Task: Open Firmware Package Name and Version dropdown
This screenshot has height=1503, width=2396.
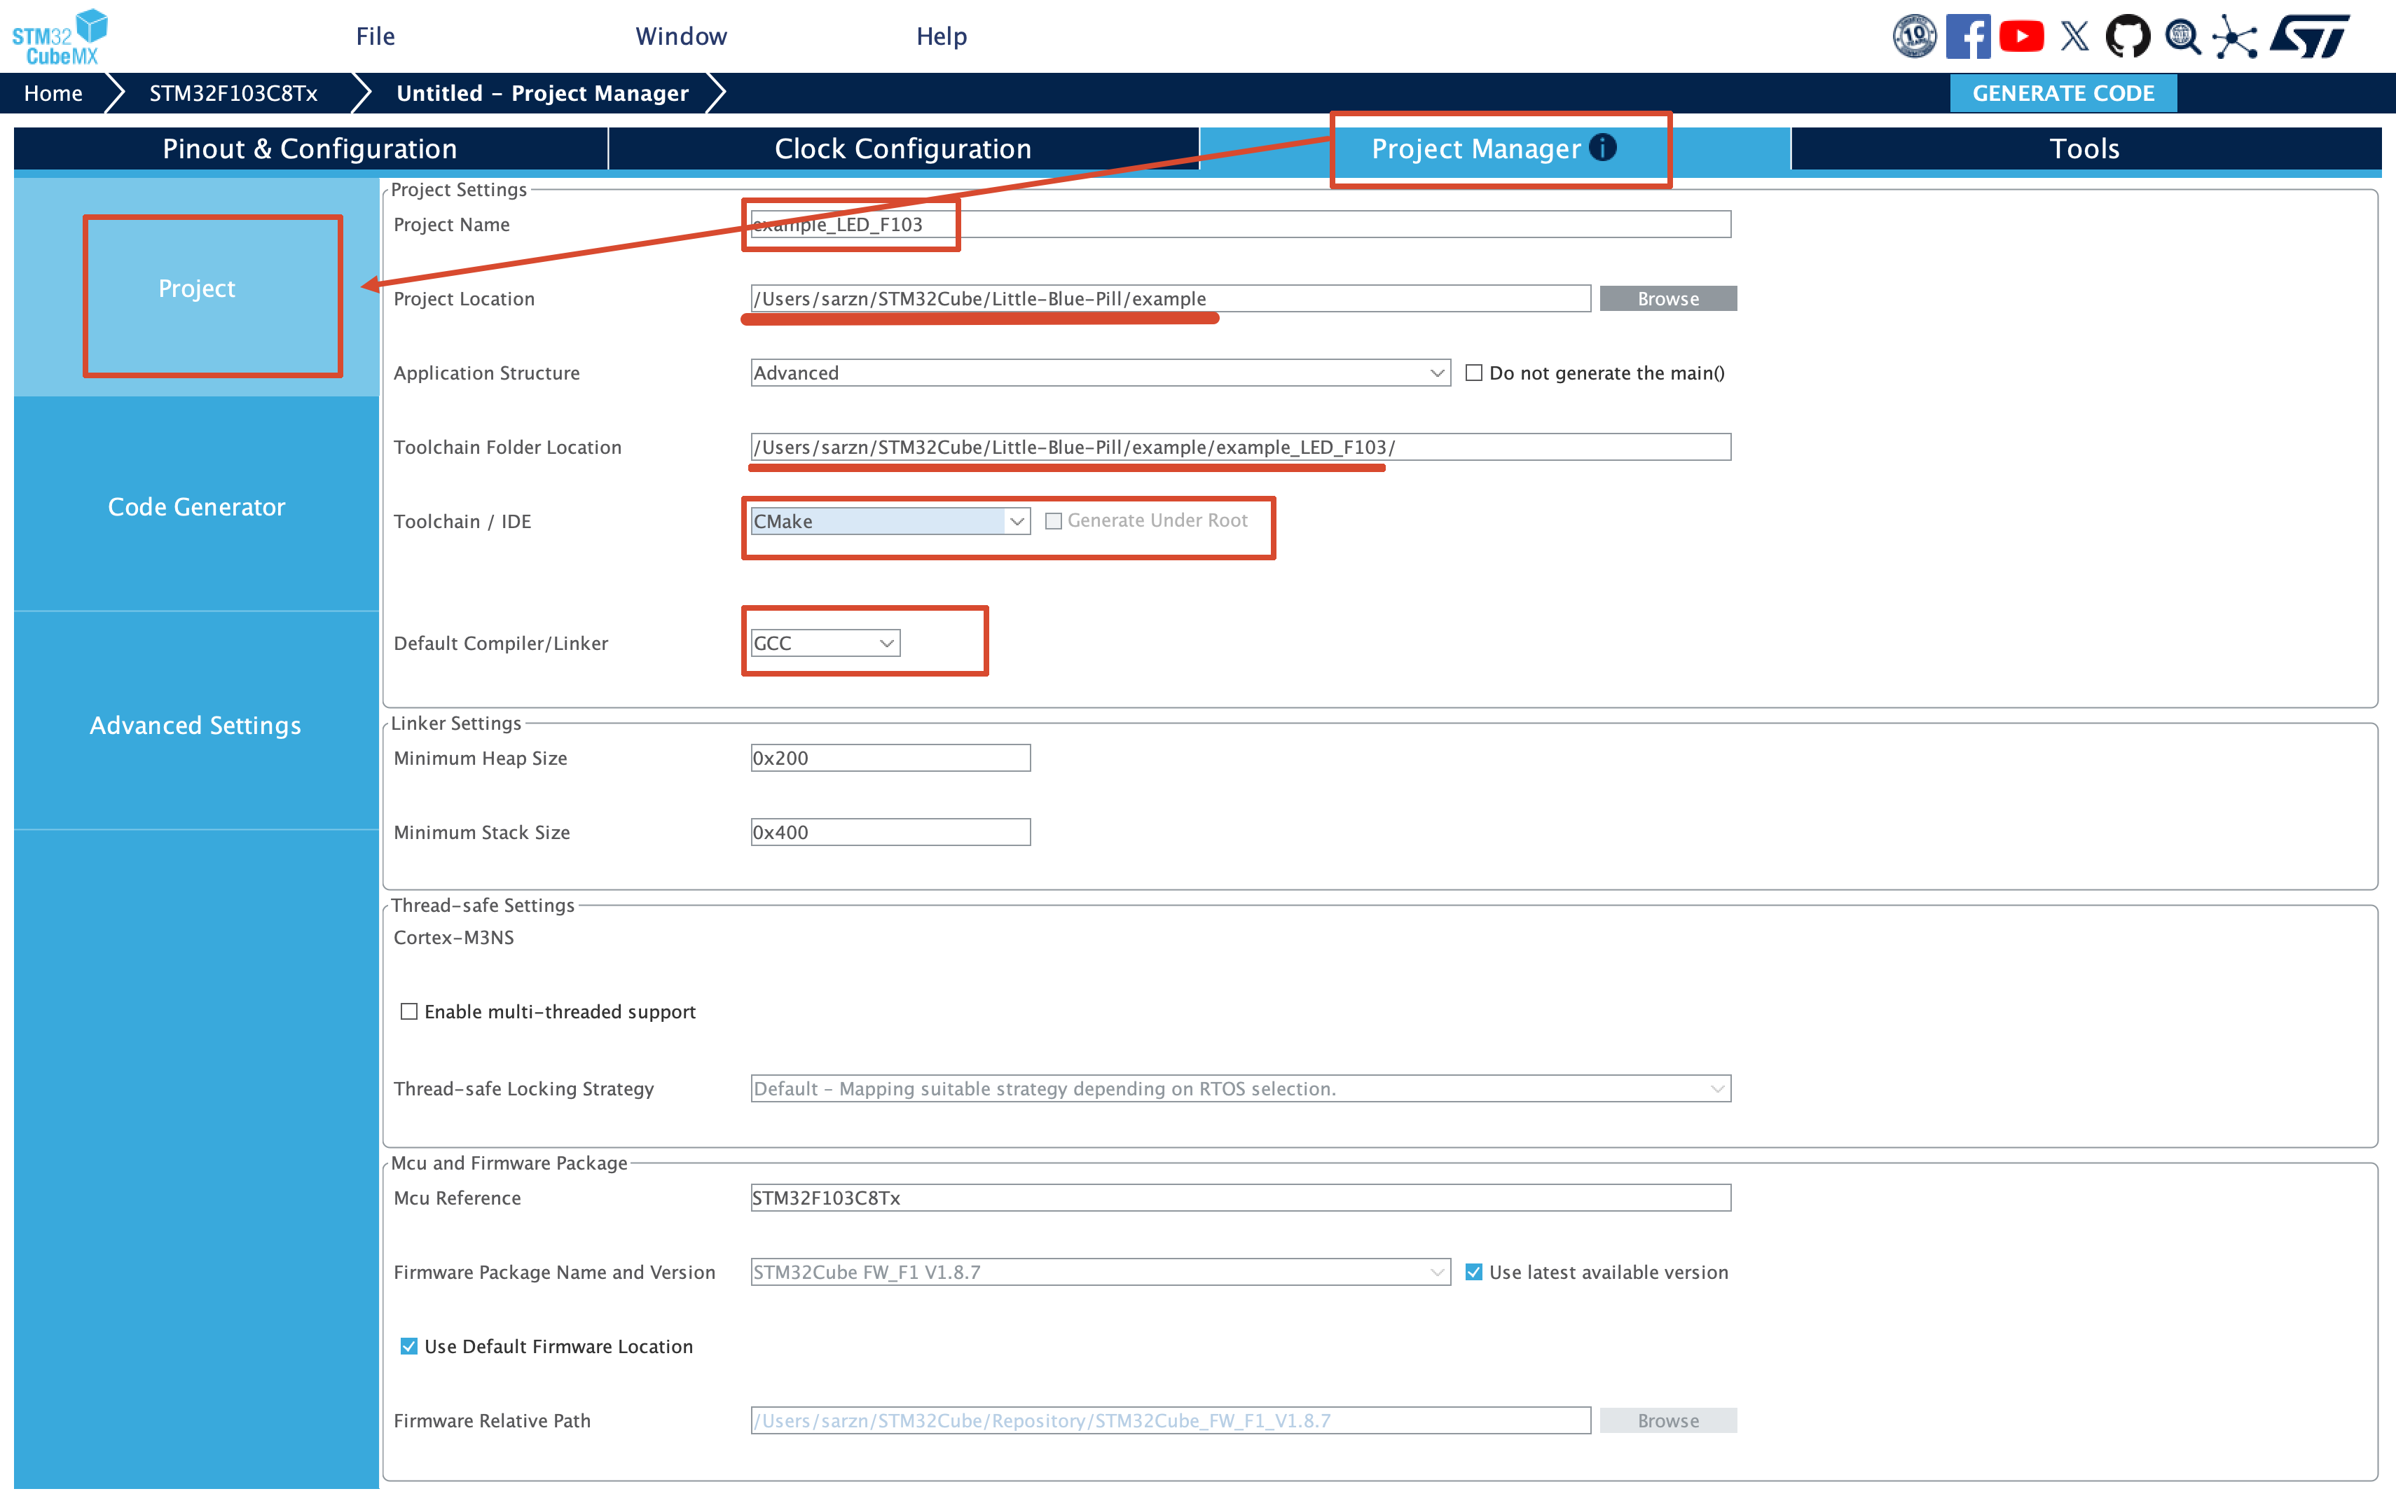Action: (1100, 1271)
